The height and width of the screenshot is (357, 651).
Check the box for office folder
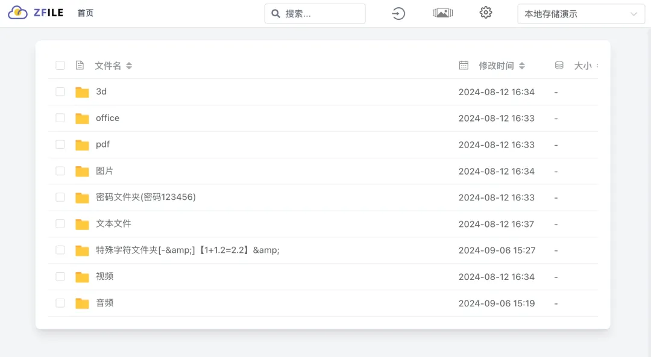click(60, 118)
